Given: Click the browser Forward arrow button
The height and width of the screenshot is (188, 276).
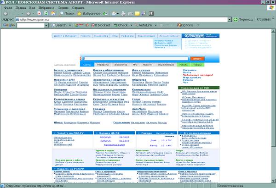Looking at the screenshot, I should pyautogui.click(x=28, y=13).
